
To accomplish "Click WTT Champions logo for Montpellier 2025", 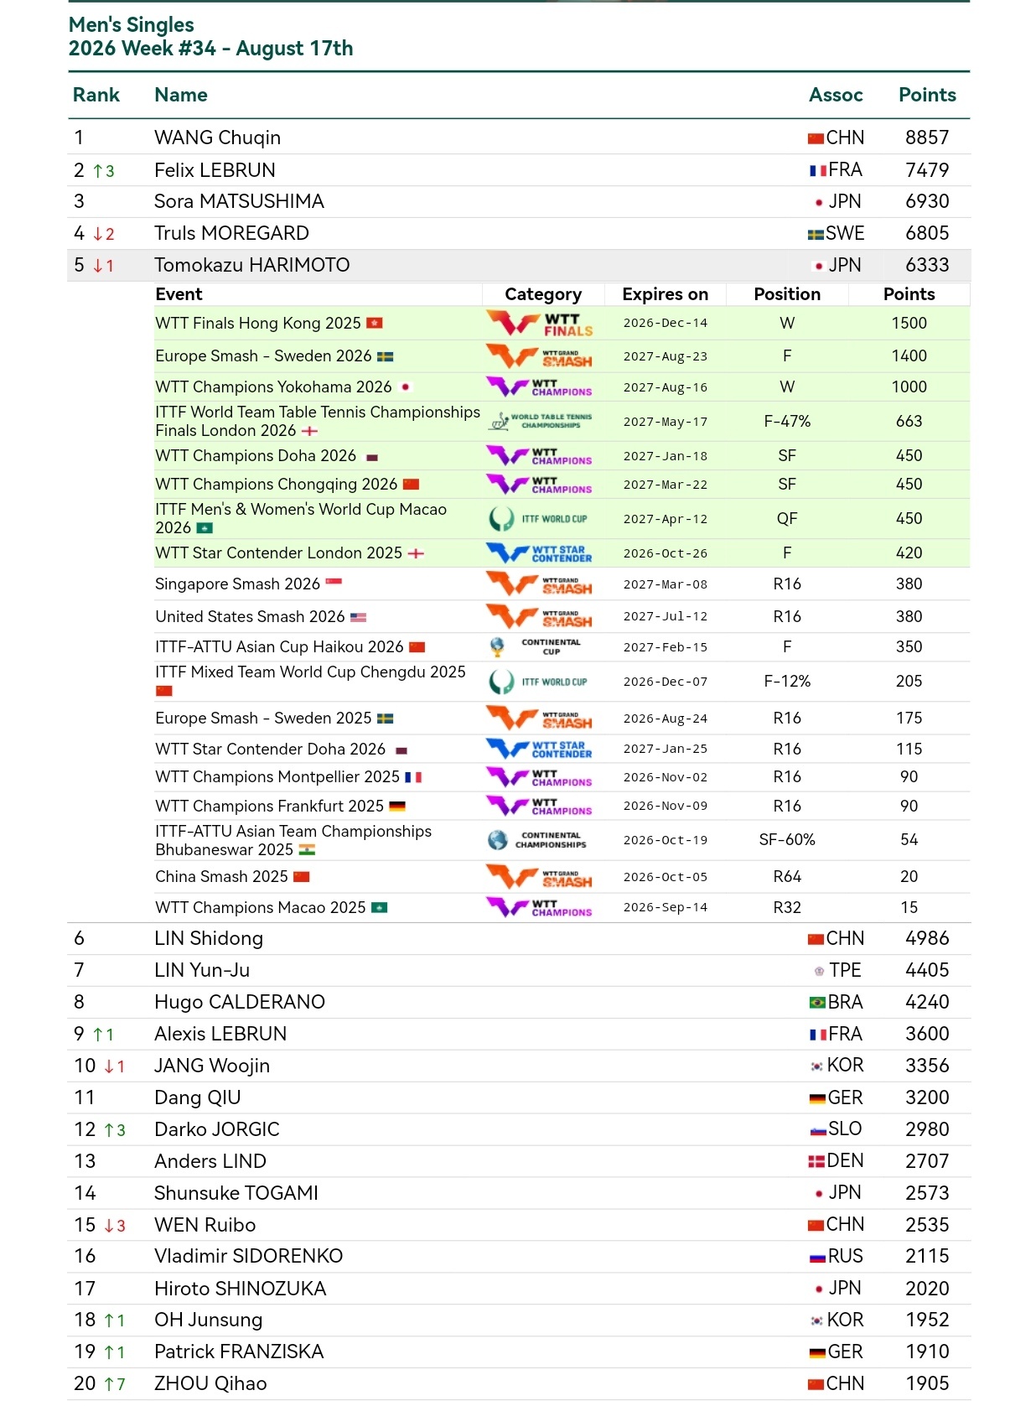I will pos(540,778).
